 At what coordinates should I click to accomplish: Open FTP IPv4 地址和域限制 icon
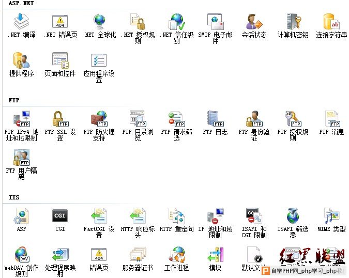pos(21,118)
